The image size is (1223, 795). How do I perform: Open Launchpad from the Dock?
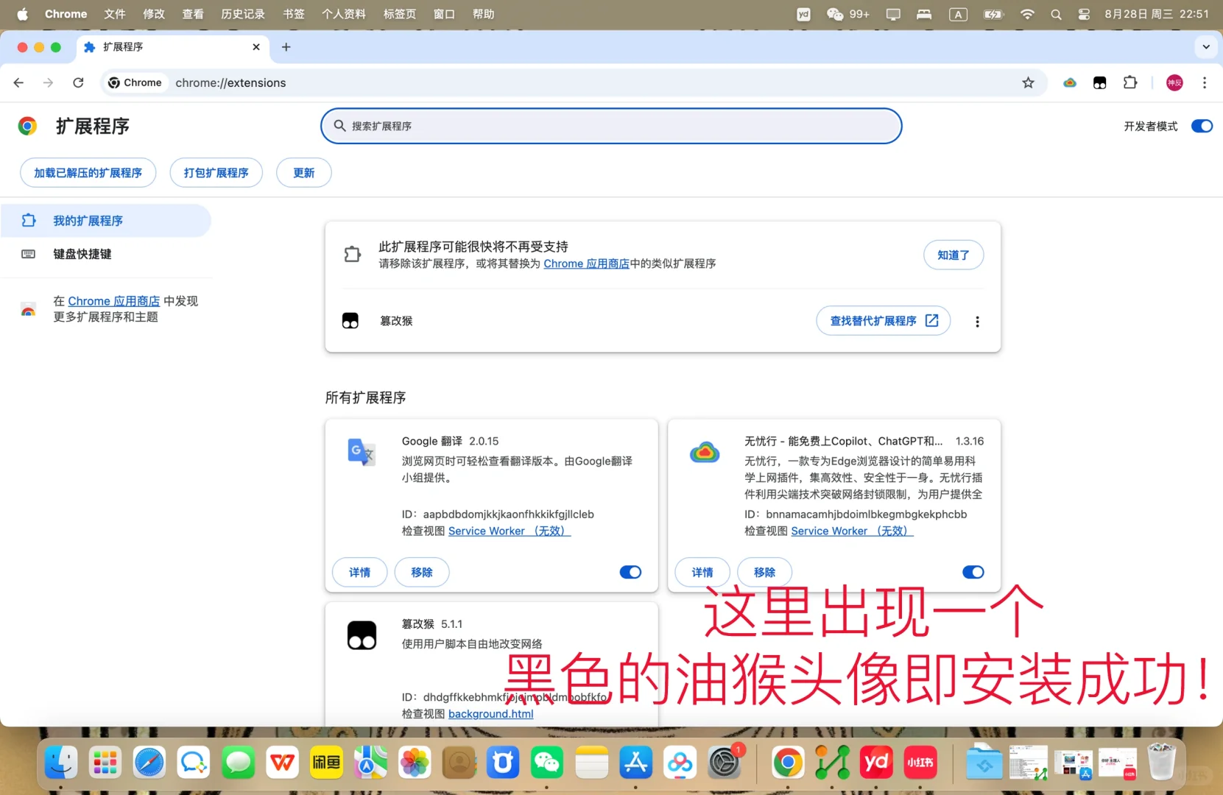[105, 763]
